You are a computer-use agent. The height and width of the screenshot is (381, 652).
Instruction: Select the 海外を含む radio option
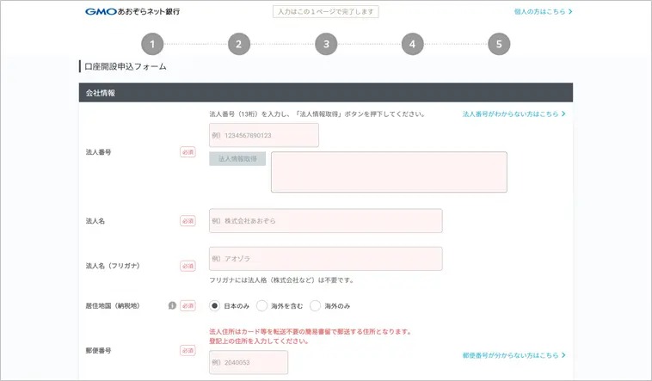tap(262, 305)
